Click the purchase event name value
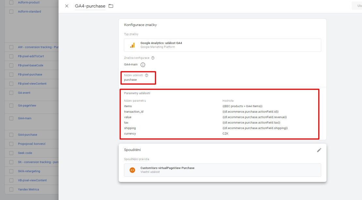Screen dimensions: 362x200 pyautogui.click(x=130, y=80)
